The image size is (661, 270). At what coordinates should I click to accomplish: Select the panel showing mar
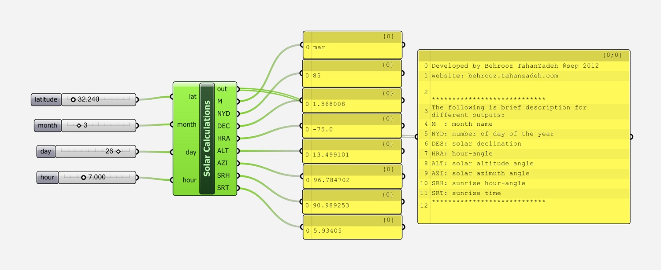click(x=353, y=47)
